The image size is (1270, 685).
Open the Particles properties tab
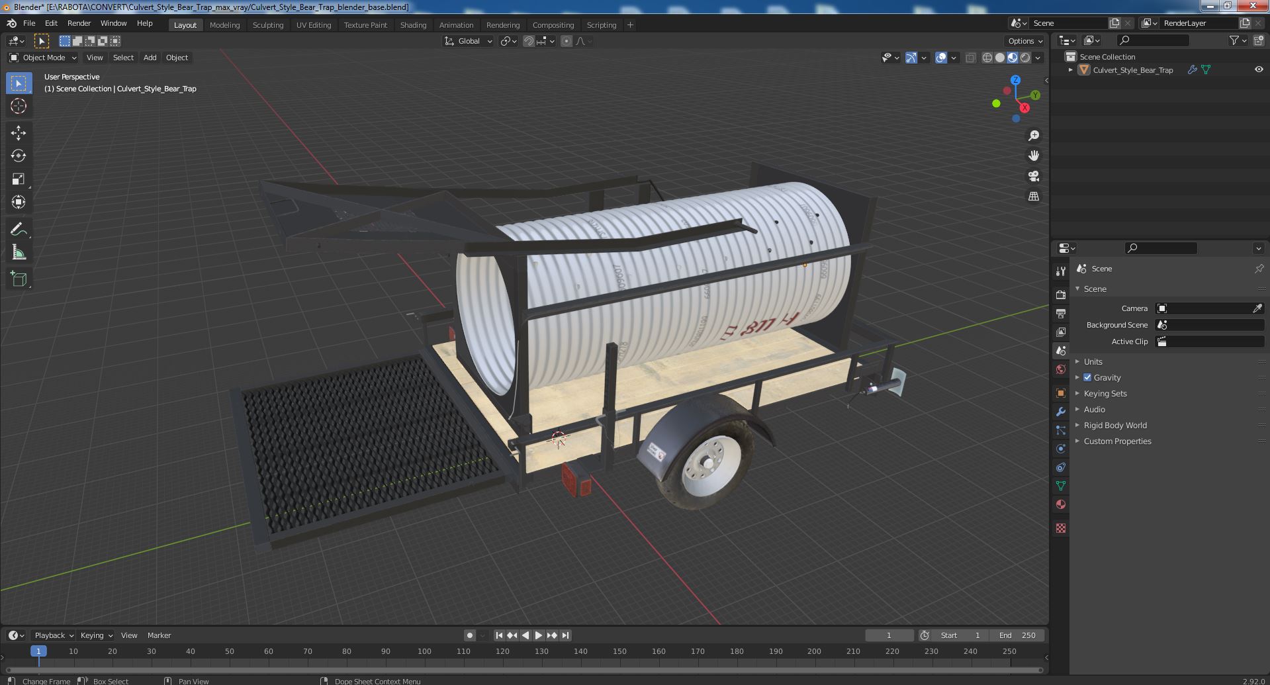tap(1061, 430)
